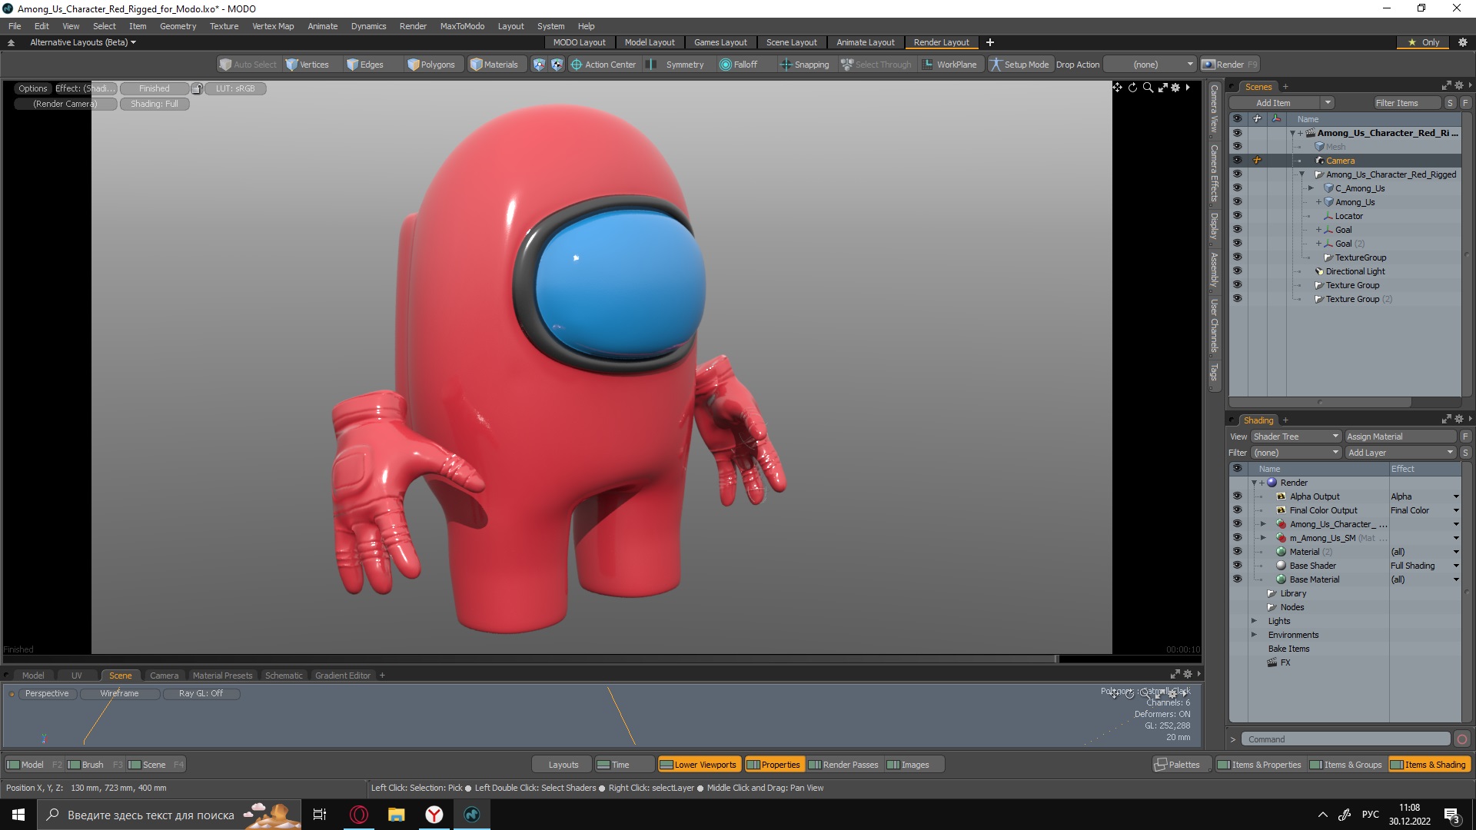Switch to the Animate Layout tab
Screen dimensions: 1476x830
865,42
